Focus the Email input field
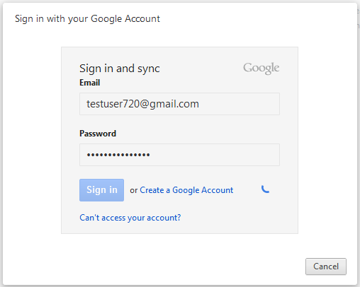The width and height of the screenshot is (360, 287). tap(179, 104)
